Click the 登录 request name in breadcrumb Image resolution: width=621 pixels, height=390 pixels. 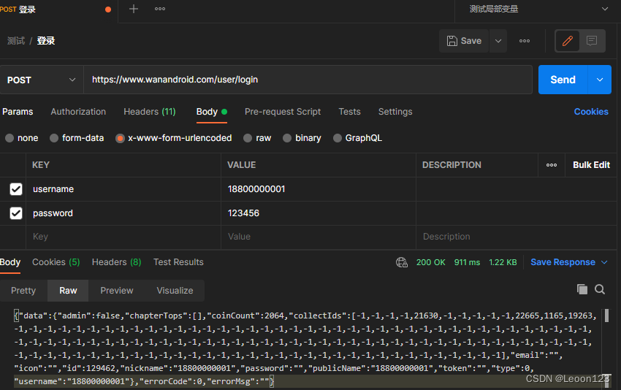pyautogui.click(x=46, y=41)
